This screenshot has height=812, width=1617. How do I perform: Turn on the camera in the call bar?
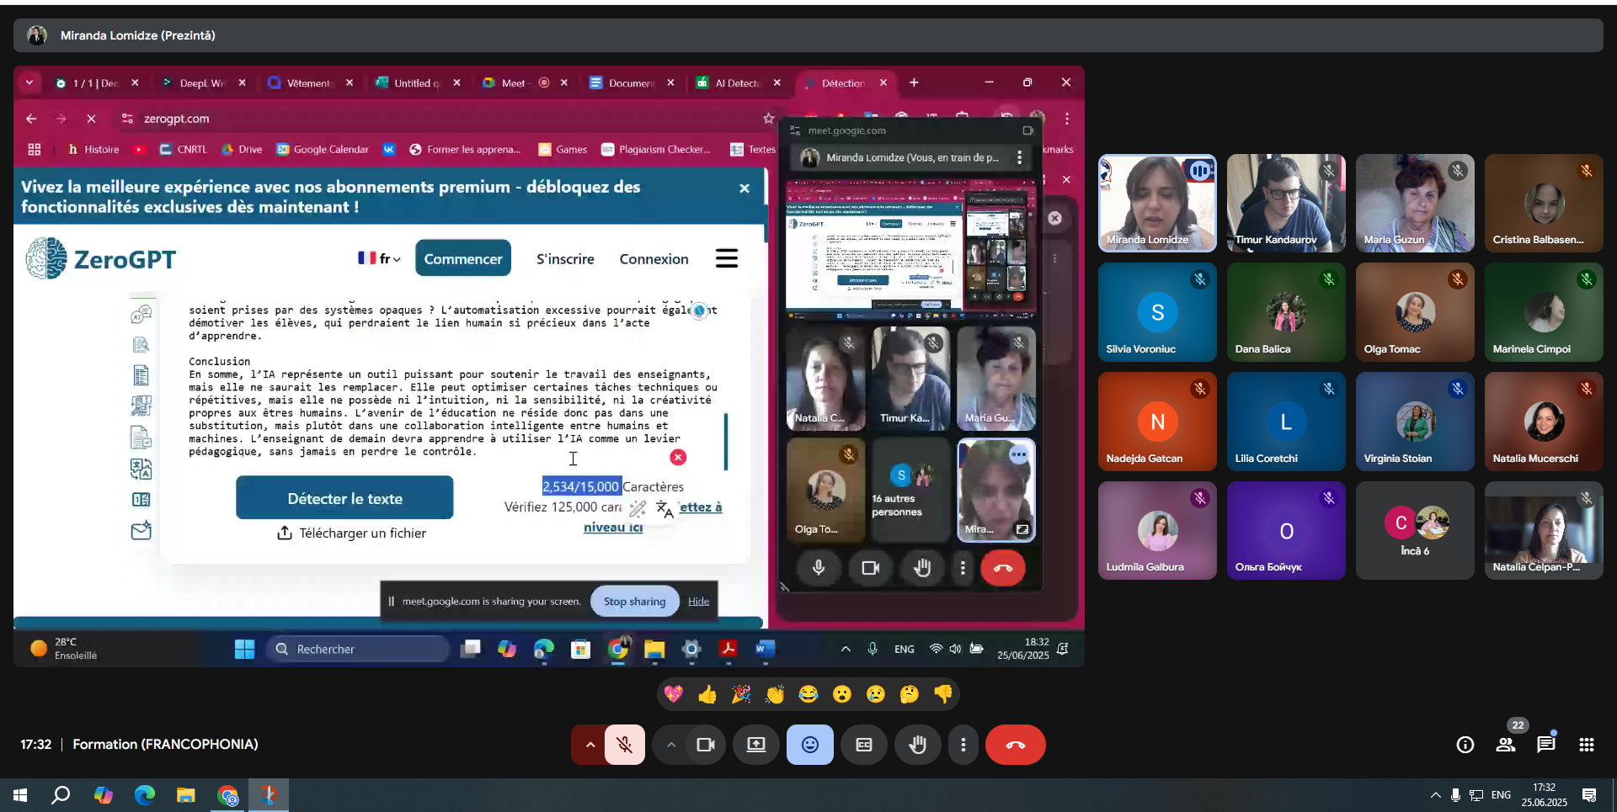tap(705, 745)
